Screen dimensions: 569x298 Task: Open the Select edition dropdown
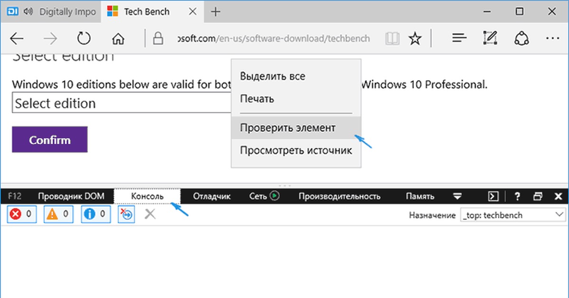(x=122, y=103)
